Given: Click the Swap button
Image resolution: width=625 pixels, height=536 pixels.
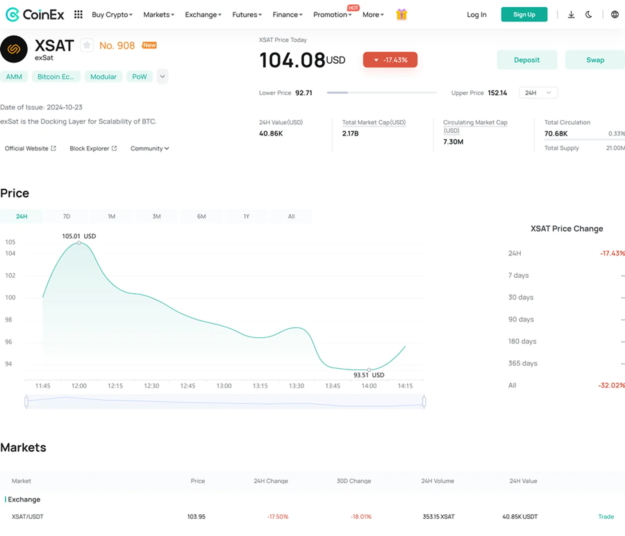Looking at the screenshot, I should [595, 60].
